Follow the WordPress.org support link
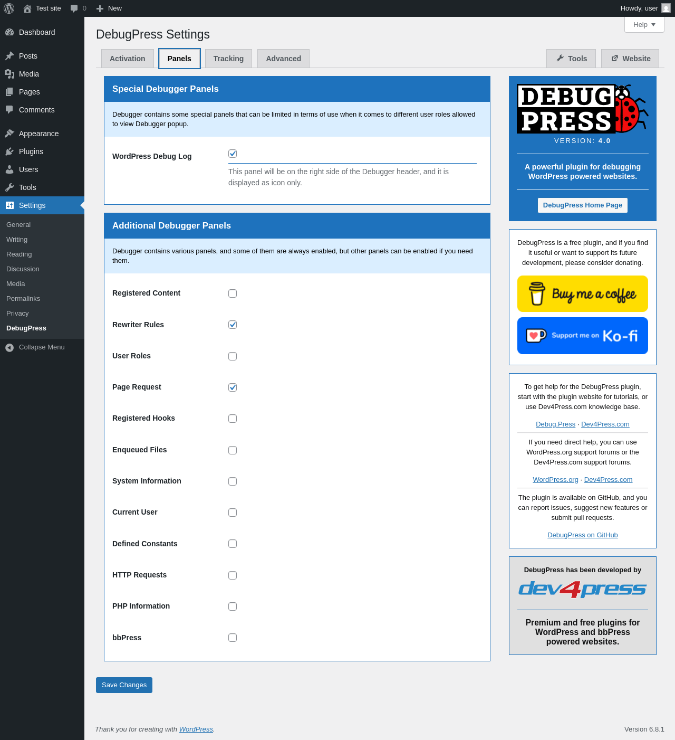 pos(555,480)
